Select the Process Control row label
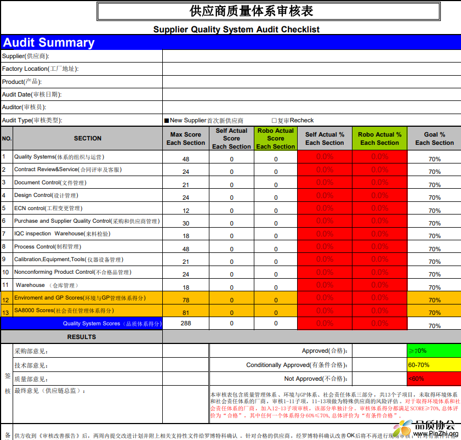This screenshot has height=440, width=461. pyautogui.click(x=48, y=247)
